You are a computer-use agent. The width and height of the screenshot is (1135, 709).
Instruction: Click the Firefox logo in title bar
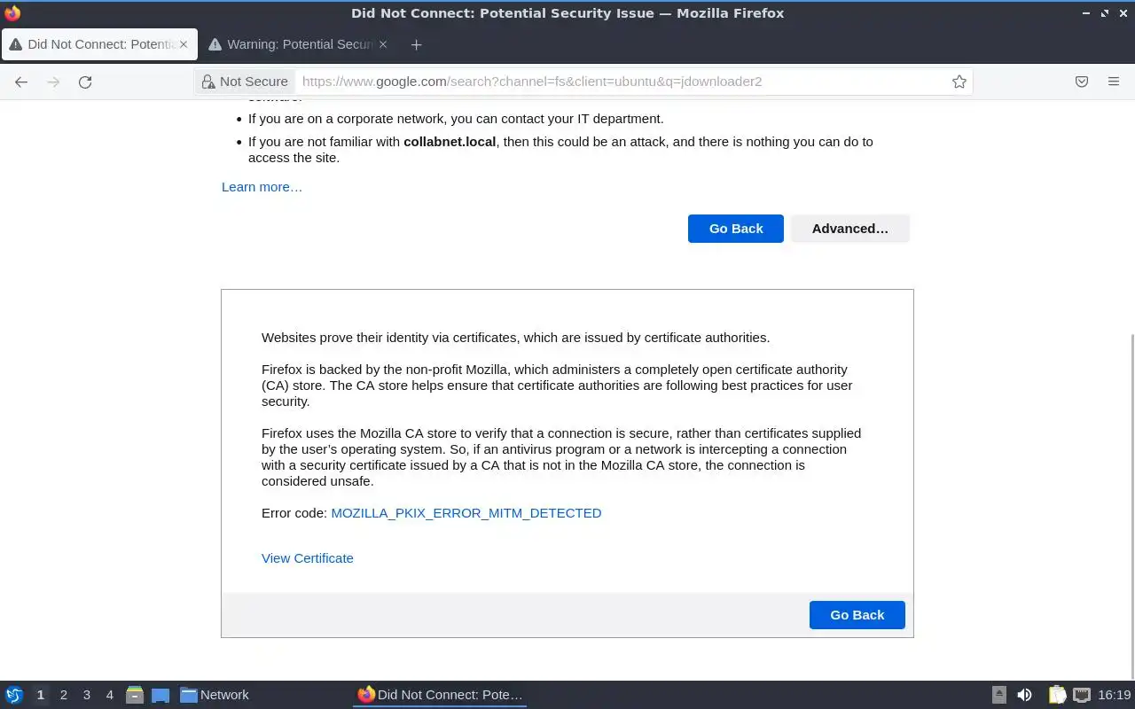pyautogui.click(x=12, y=13)
